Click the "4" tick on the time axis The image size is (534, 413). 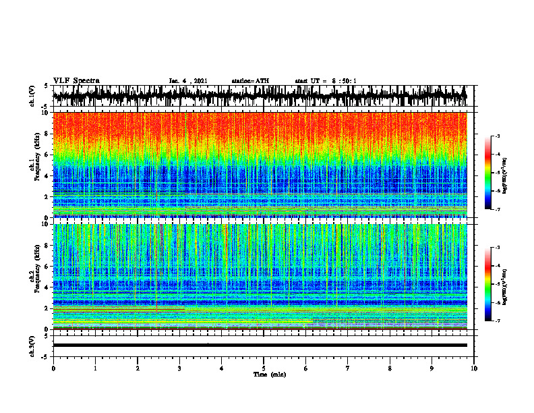pos(222,368)
